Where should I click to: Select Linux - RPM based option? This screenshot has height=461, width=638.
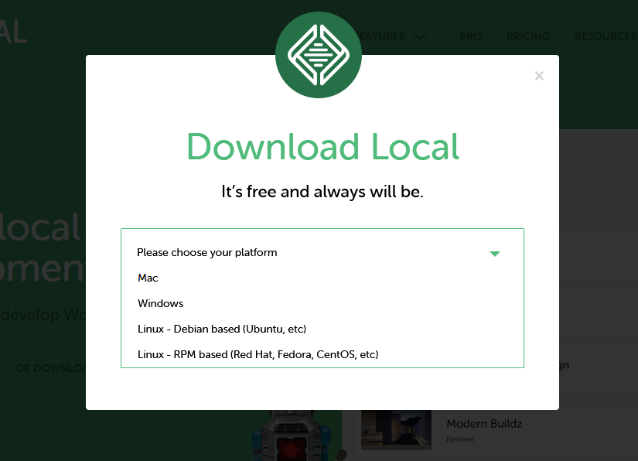pyautogui.click(x=258, y=354)
